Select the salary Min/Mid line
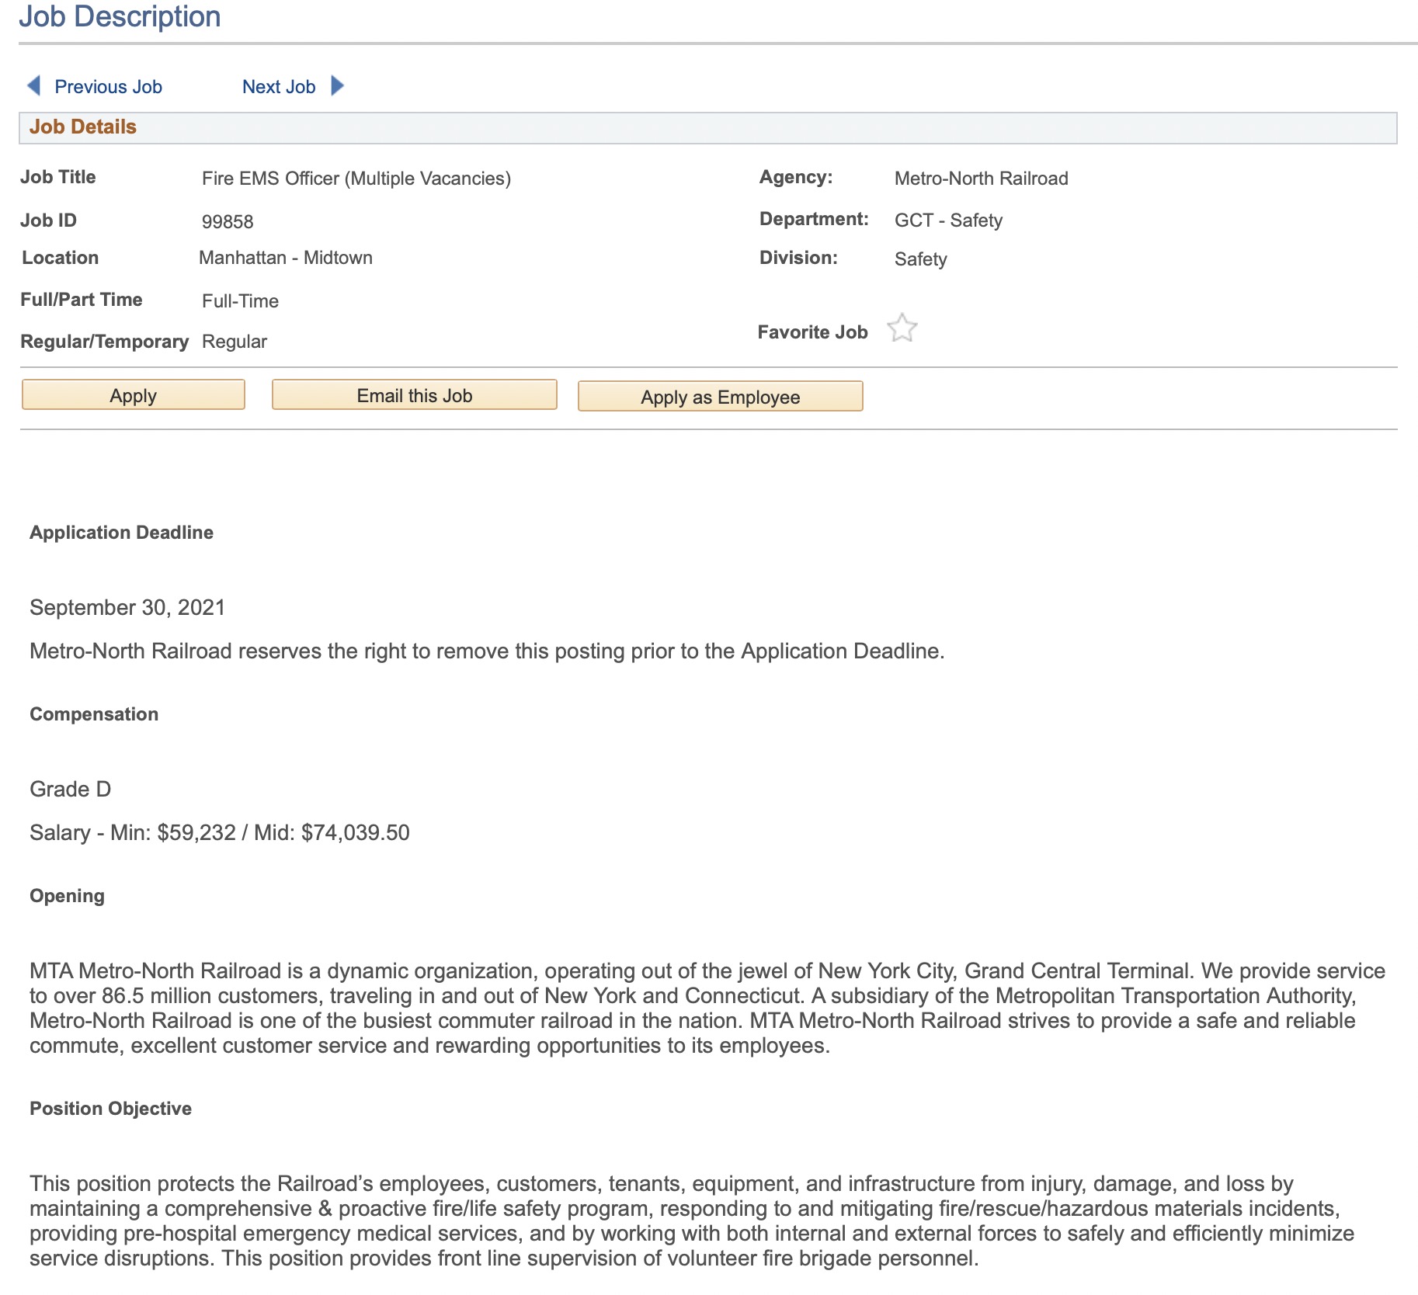1418x1295 pixels. (x=220, y=832)
